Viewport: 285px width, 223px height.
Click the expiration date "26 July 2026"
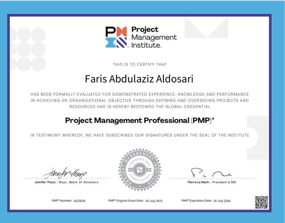coord(222,201)
